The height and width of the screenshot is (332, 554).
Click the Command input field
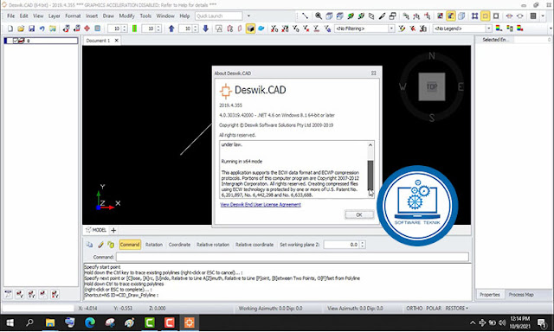pos(293,257)
